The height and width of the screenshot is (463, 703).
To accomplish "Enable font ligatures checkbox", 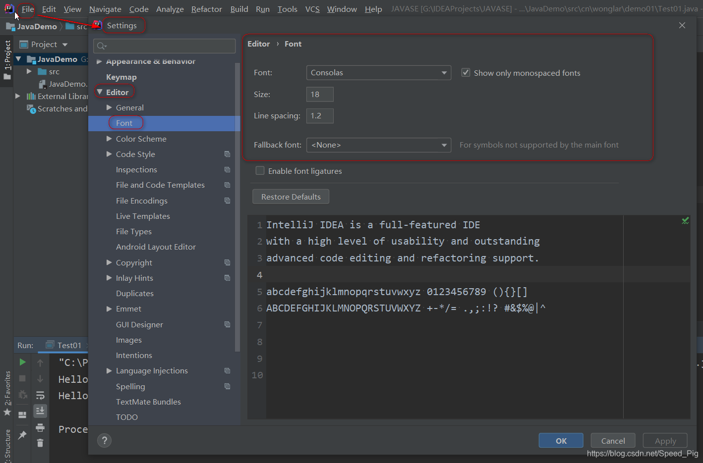I will coord(260,171).
